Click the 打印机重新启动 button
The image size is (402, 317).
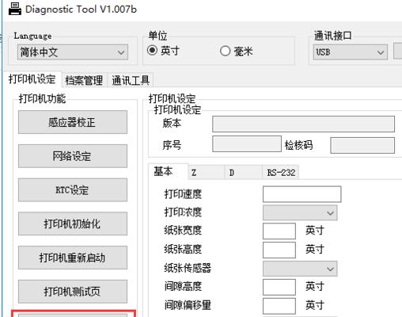point(73,258)
